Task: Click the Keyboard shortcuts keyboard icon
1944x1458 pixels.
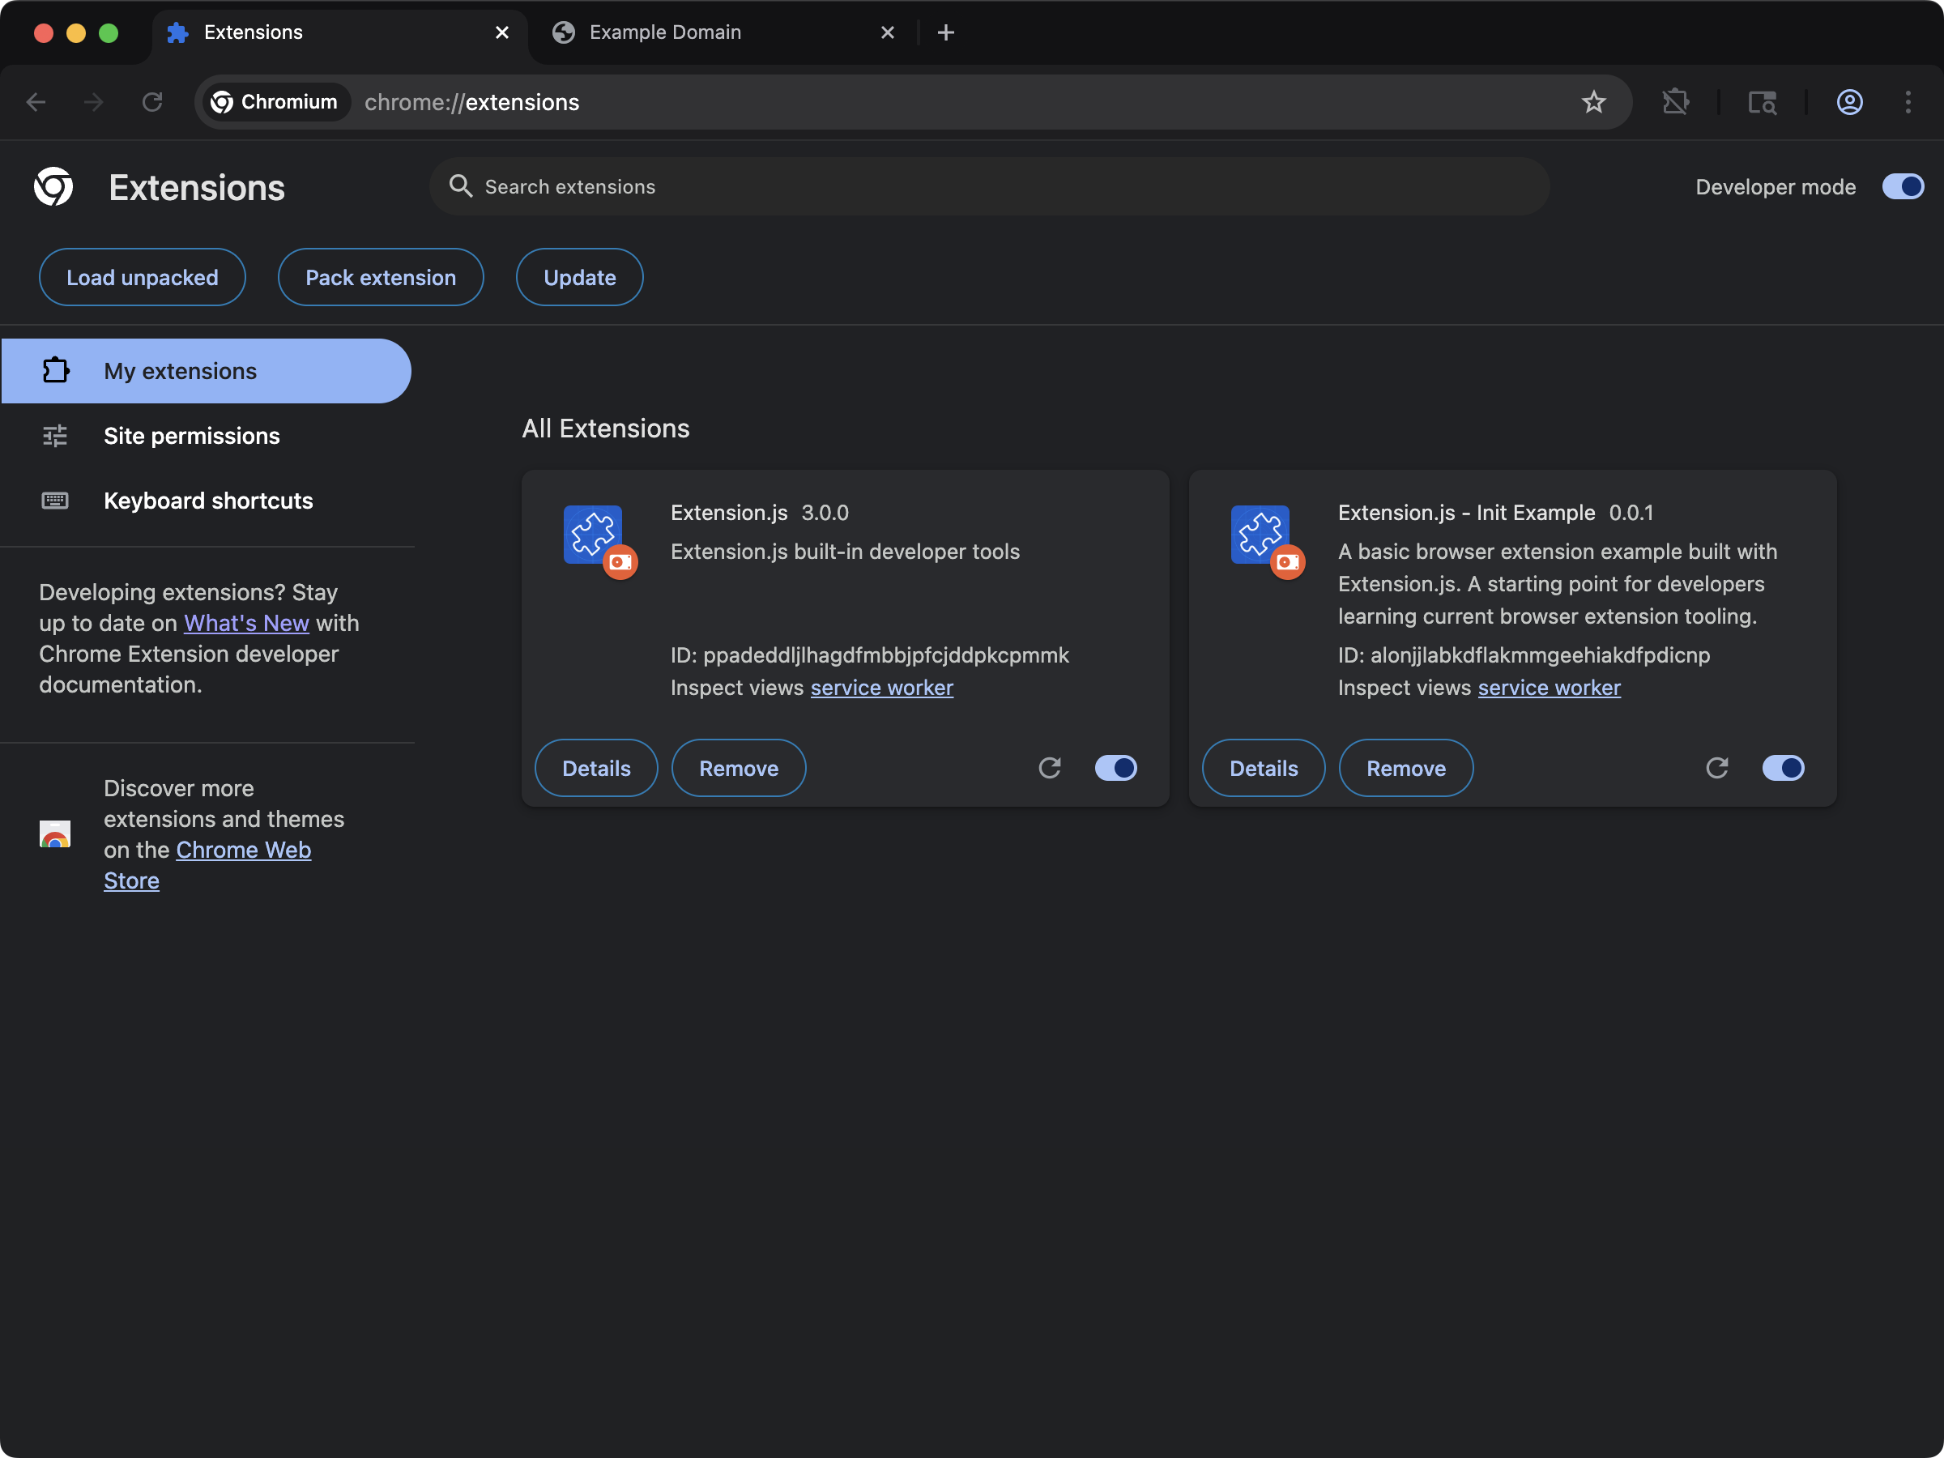Action: pyautogui.click(x=55, y=500)
